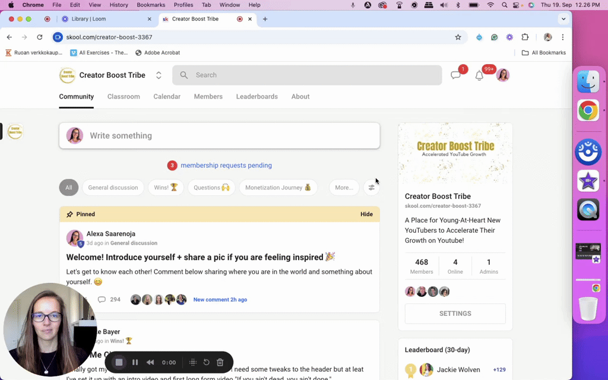The width and height of the screenshot is (608, 380).
Task: Open Wi-Fi menu bar icon
Action: (x=490, y=5)
